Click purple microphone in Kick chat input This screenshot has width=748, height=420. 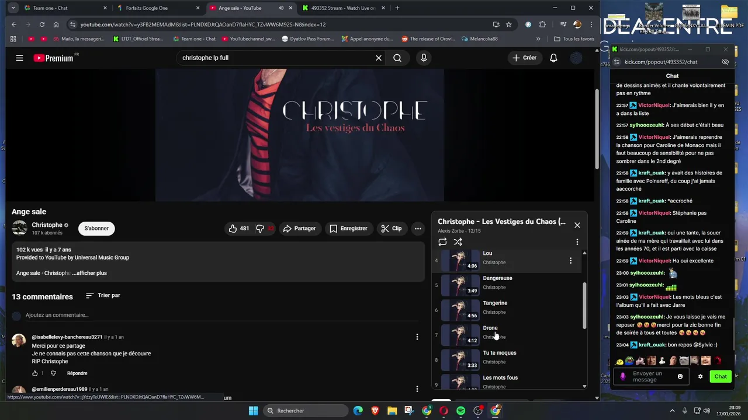(x=622, y=376)
